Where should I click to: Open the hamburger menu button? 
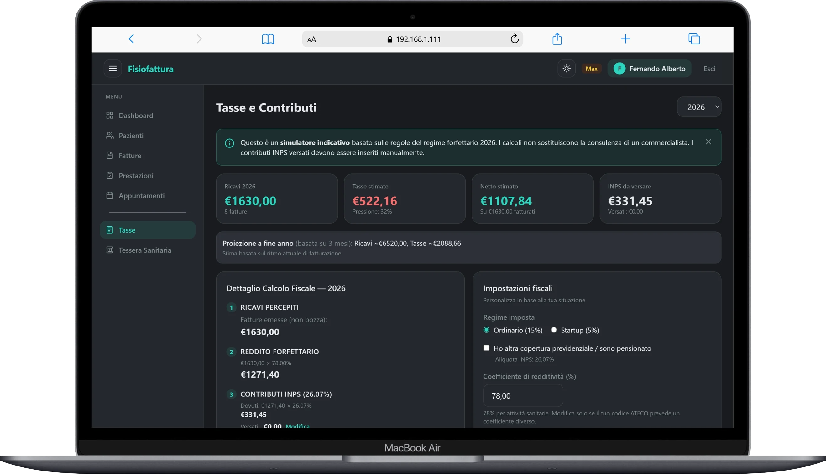pos(113,69)
